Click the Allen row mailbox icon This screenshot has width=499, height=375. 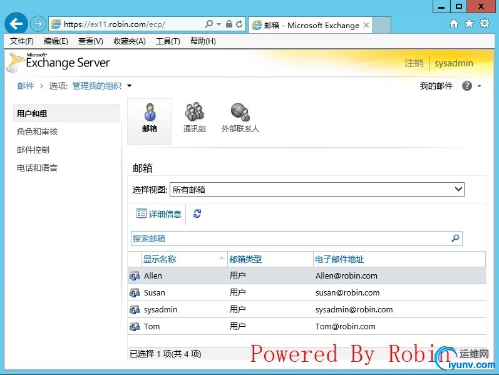[134, 275]
